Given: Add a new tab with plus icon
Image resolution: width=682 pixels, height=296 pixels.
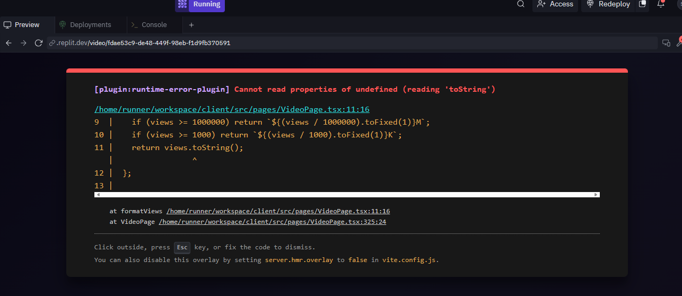Looking at the screenshot, I should (x=191, y=25).
